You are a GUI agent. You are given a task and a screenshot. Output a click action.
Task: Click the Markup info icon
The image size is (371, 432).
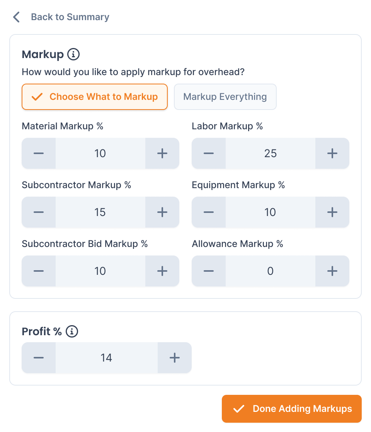pyautogui.click(x=73, y=54)
